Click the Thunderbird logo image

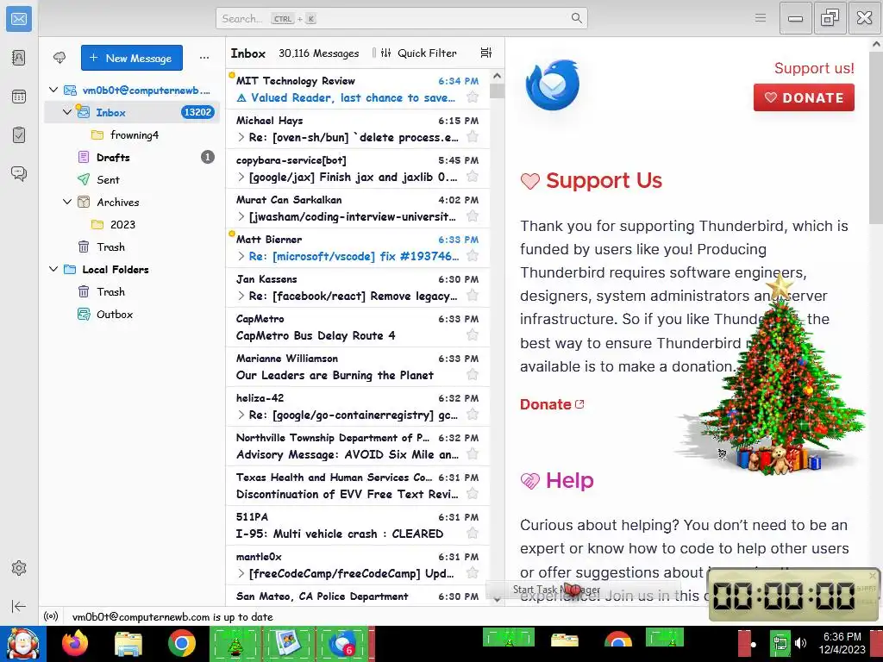pyautogui.click(x=552, y=84)
